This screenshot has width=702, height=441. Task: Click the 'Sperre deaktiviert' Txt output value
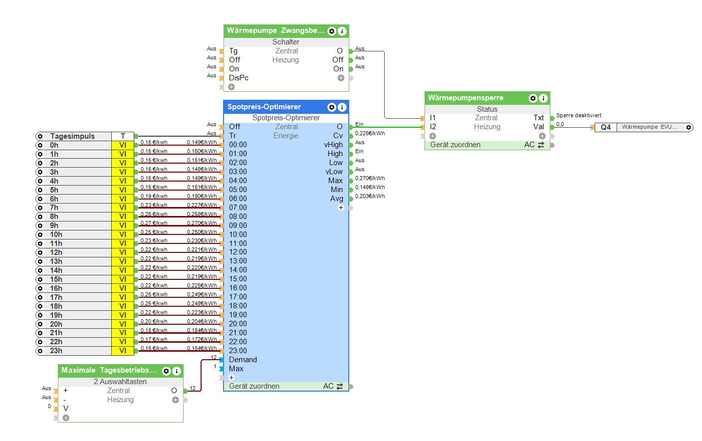(579, 115)
